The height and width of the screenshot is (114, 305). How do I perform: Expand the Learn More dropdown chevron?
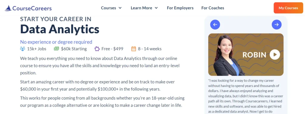[156, 8]
